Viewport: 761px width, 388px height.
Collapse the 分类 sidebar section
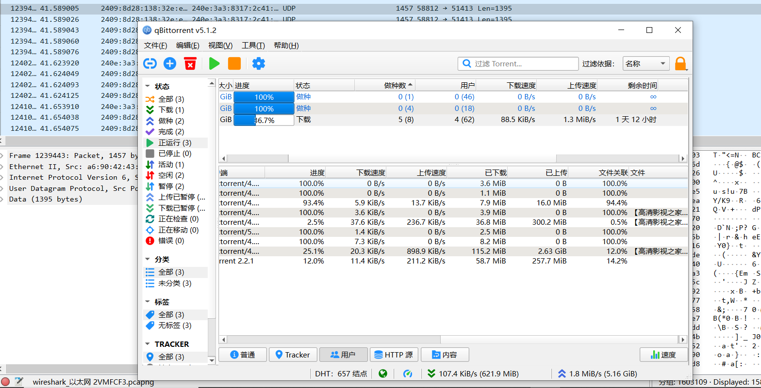pyautogui.click(x=148, y=259)
